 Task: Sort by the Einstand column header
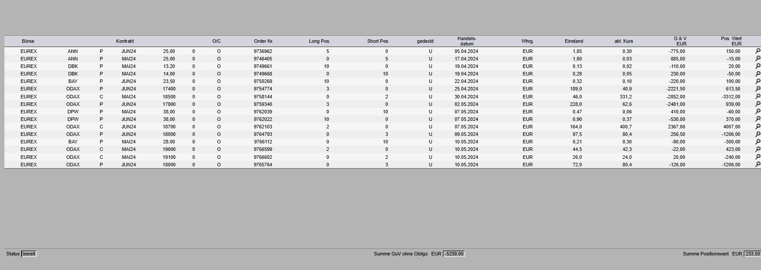click(x=574, y=41)
